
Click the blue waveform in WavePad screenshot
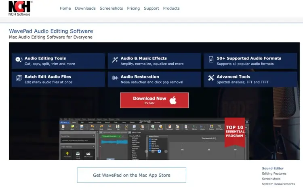(114, 142)
